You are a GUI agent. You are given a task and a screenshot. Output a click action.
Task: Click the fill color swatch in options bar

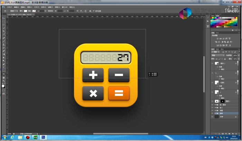click(x=26, y=11)
